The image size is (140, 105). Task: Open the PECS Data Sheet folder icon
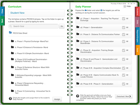(10, 32)
